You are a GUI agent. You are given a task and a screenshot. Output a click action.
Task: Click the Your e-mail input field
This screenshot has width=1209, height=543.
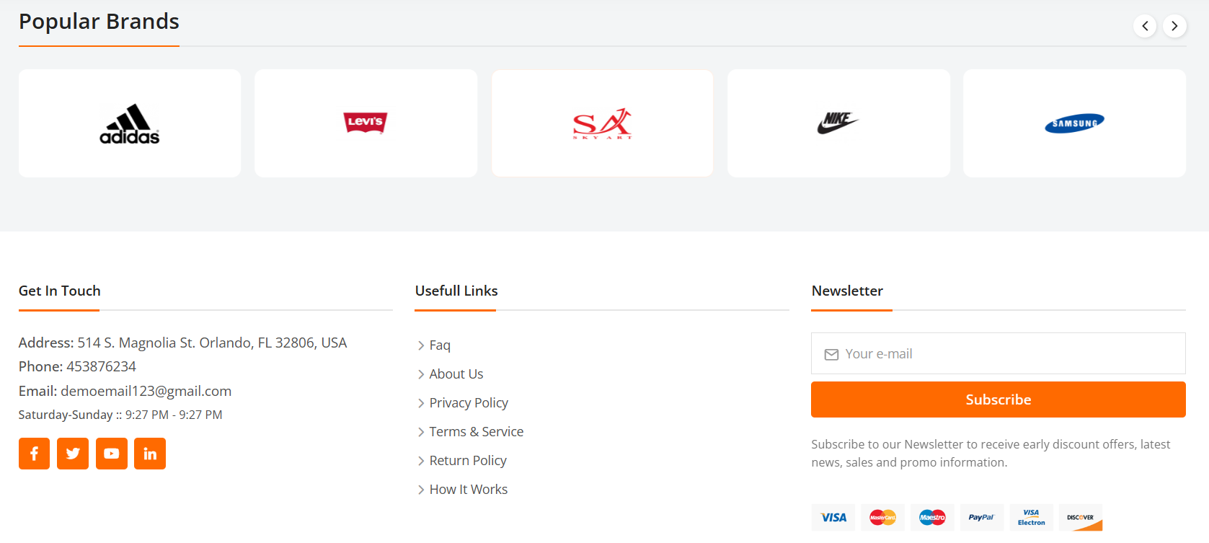coord(998,353)
